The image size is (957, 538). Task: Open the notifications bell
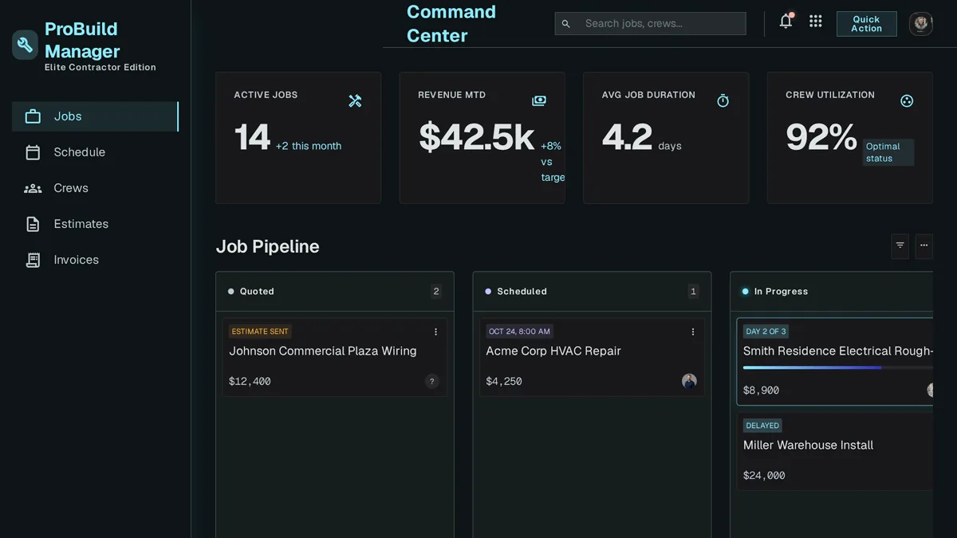(786, 22)
